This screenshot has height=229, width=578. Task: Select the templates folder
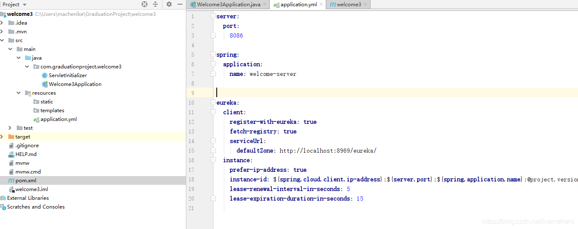pyautogui.click(x=52, y=110)
